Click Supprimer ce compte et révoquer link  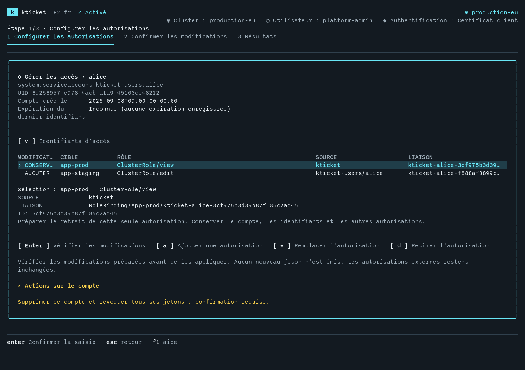pyautogui.click(x=143, y=302)
